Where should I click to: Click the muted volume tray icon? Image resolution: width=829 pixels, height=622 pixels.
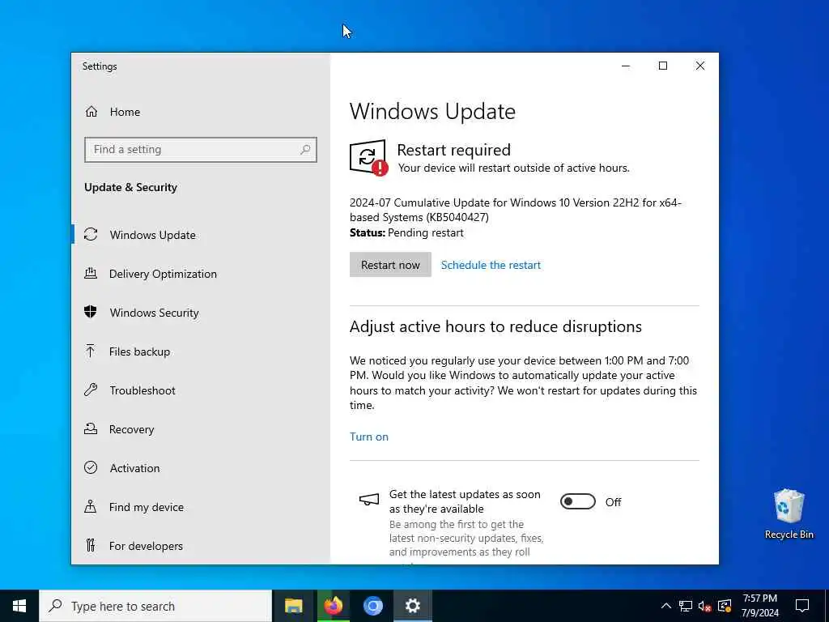click(705, 606)
